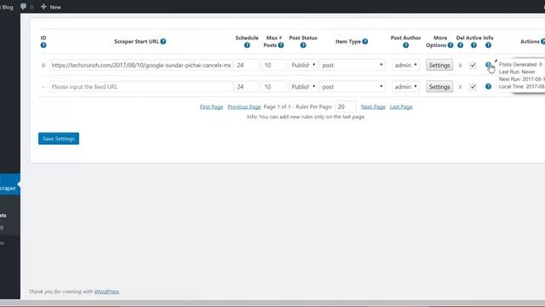Click the techcrunch Scraper Start URL field
This screenshot has width=545, height=307.
click(x=141, y=65)
